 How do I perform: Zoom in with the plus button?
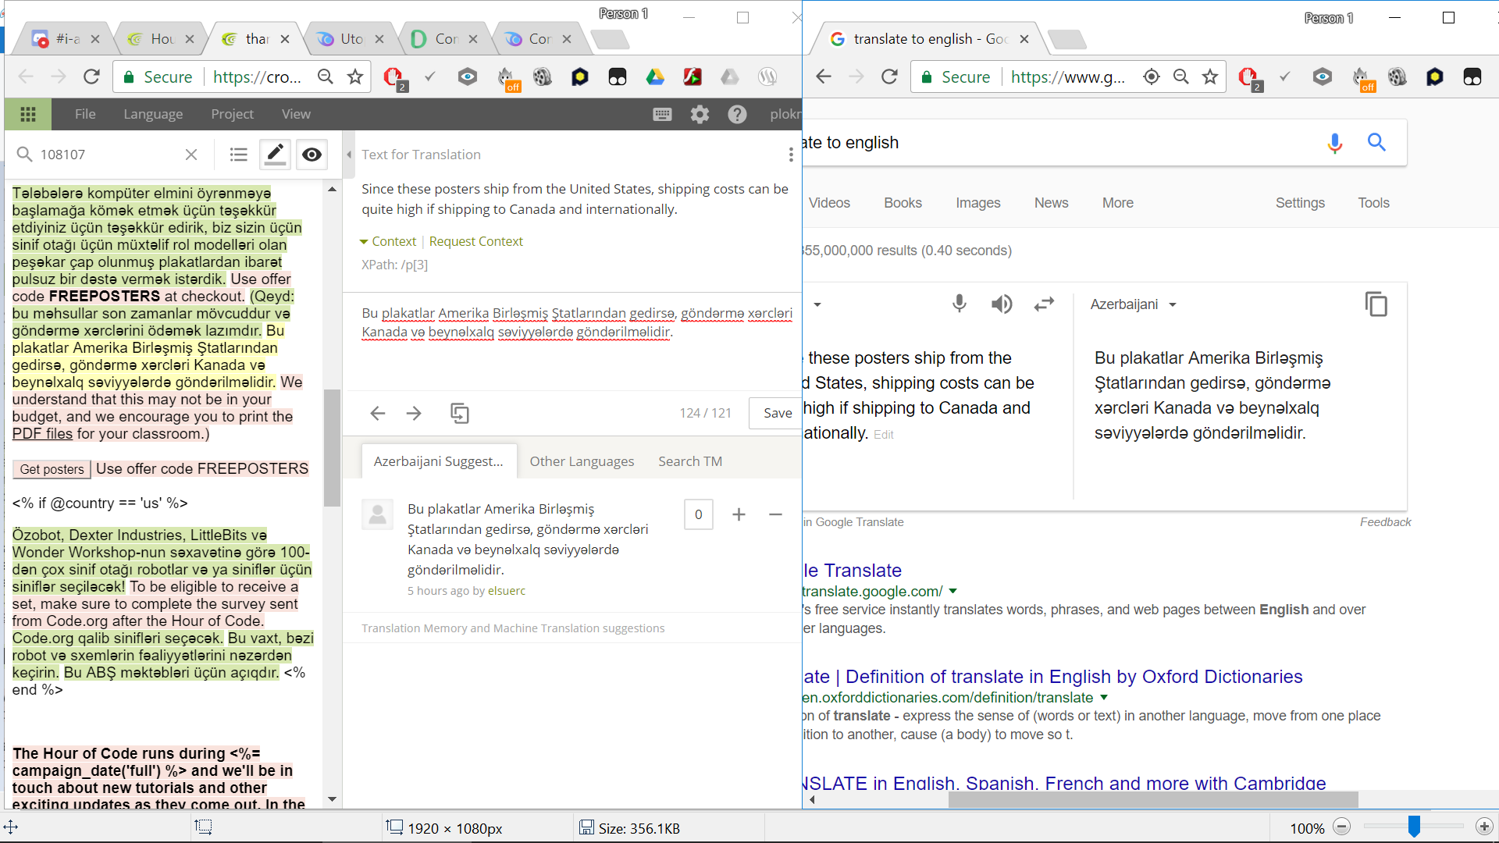tap(1484, 827)
